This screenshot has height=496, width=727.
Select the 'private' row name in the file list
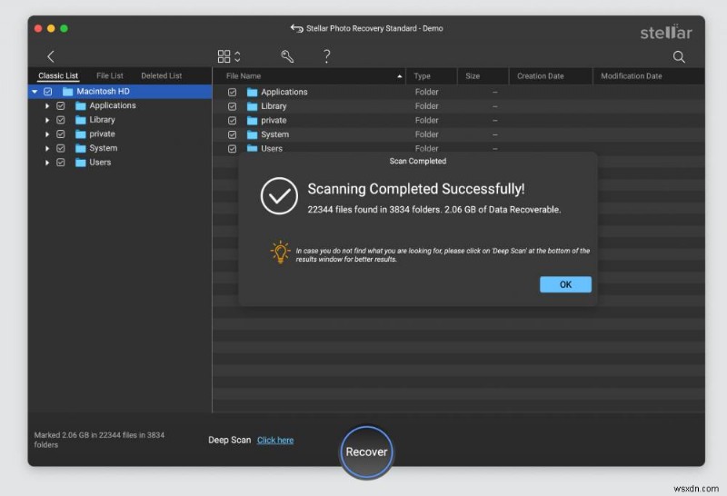pos(274,121)
